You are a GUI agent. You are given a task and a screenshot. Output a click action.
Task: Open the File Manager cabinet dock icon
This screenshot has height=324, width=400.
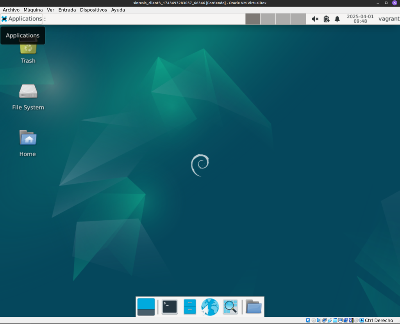(x=190, y=307)
